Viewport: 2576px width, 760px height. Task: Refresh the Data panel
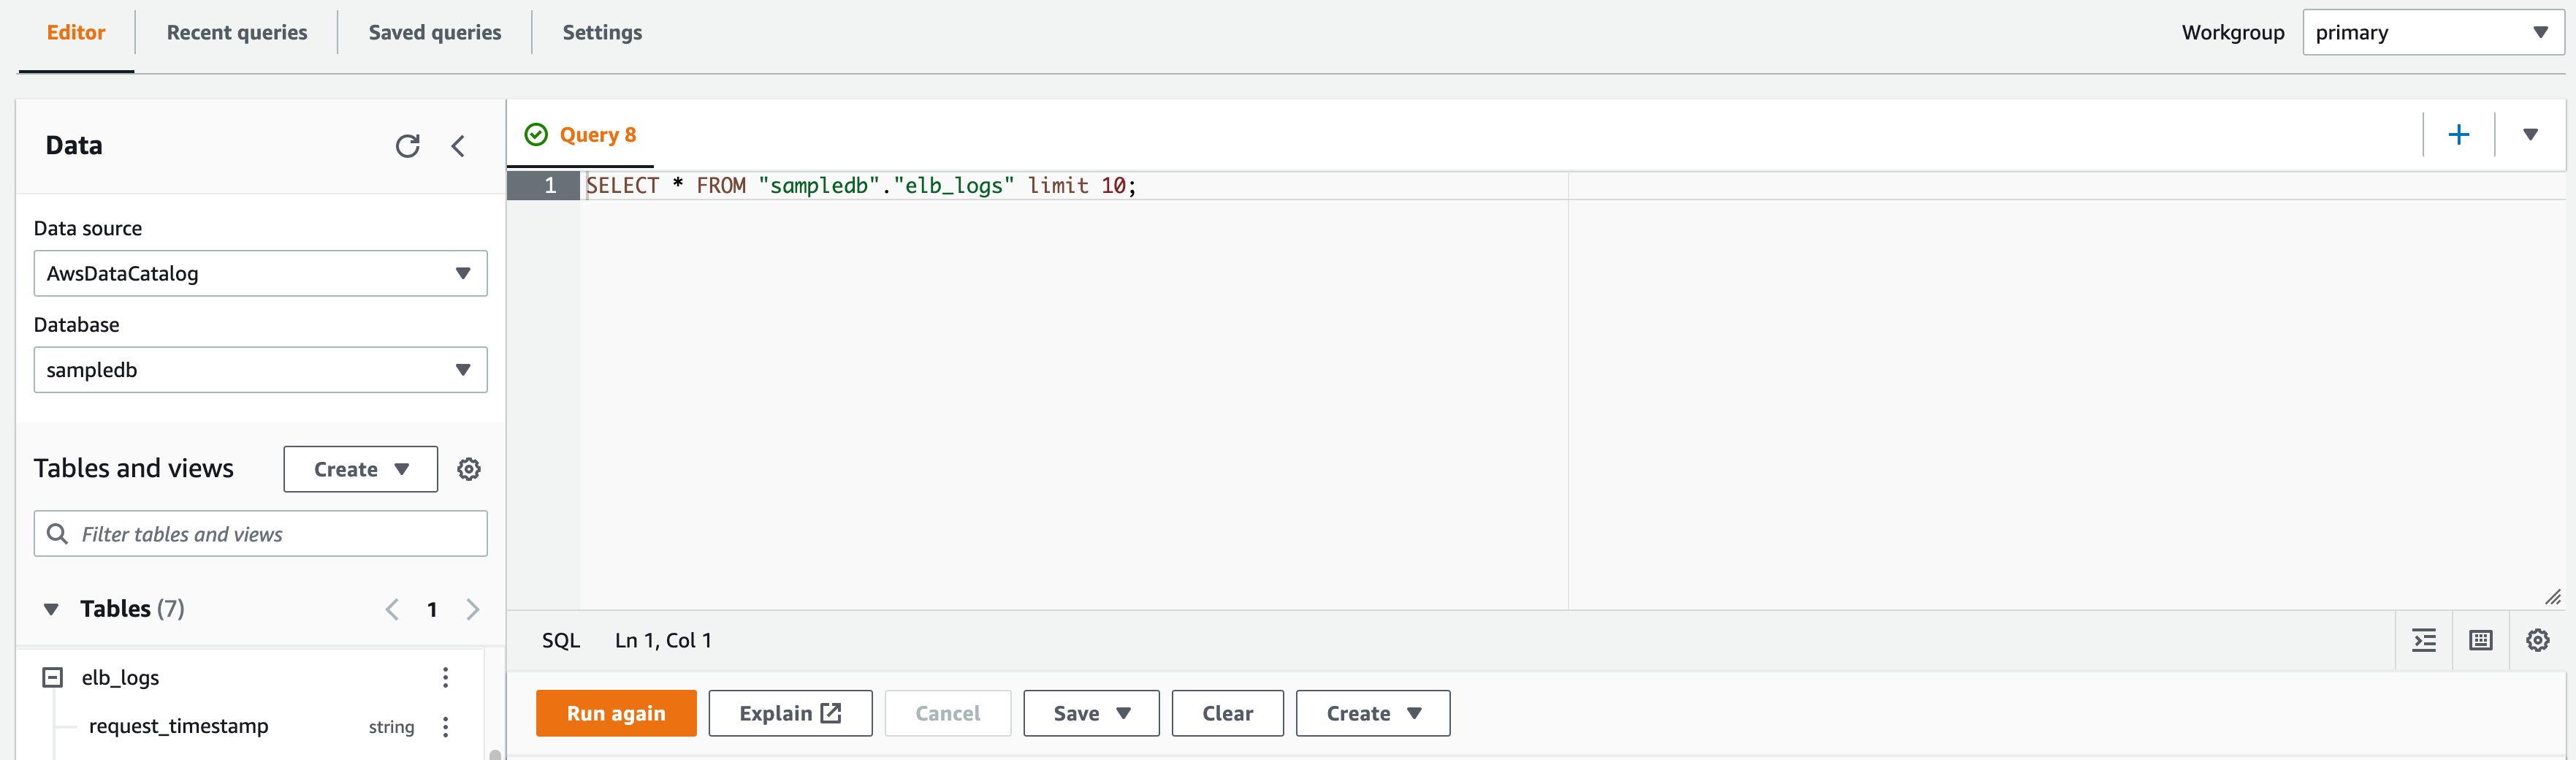click(x=407, y=146)
